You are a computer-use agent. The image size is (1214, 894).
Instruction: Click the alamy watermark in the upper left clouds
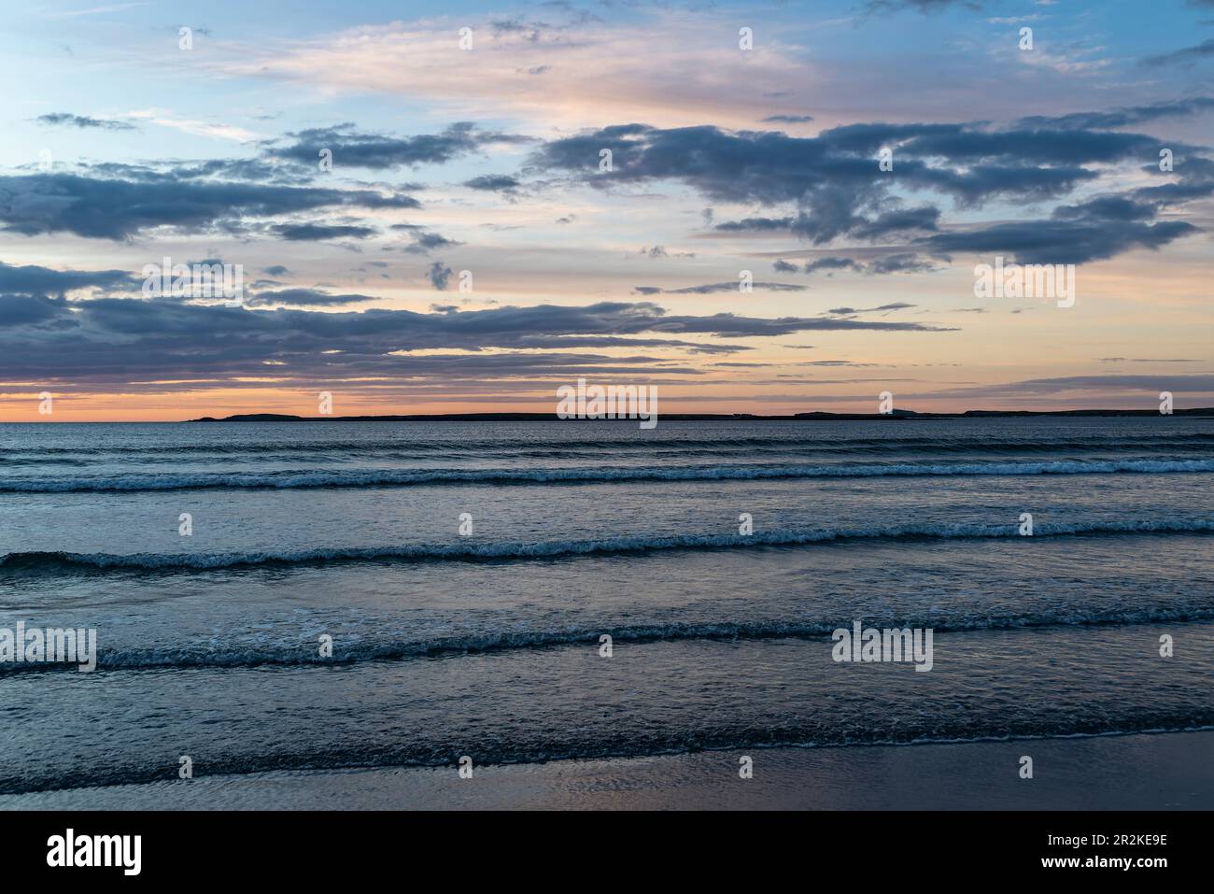[x=192, y=277]
